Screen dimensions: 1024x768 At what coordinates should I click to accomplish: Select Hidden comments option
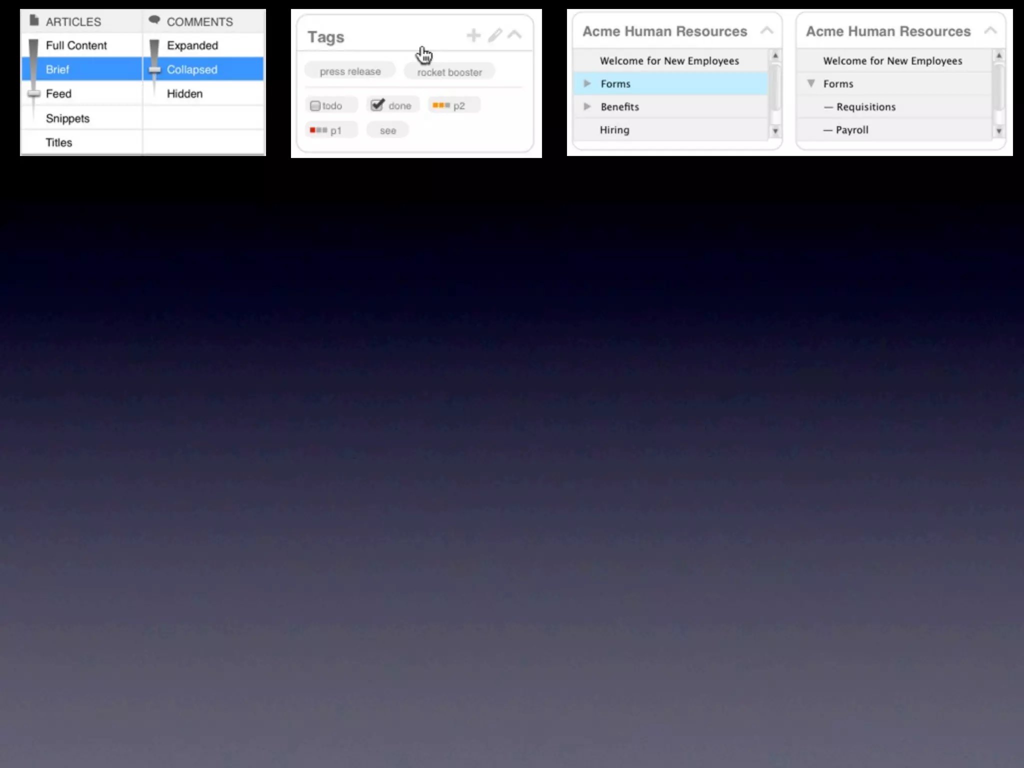(184, 94)
